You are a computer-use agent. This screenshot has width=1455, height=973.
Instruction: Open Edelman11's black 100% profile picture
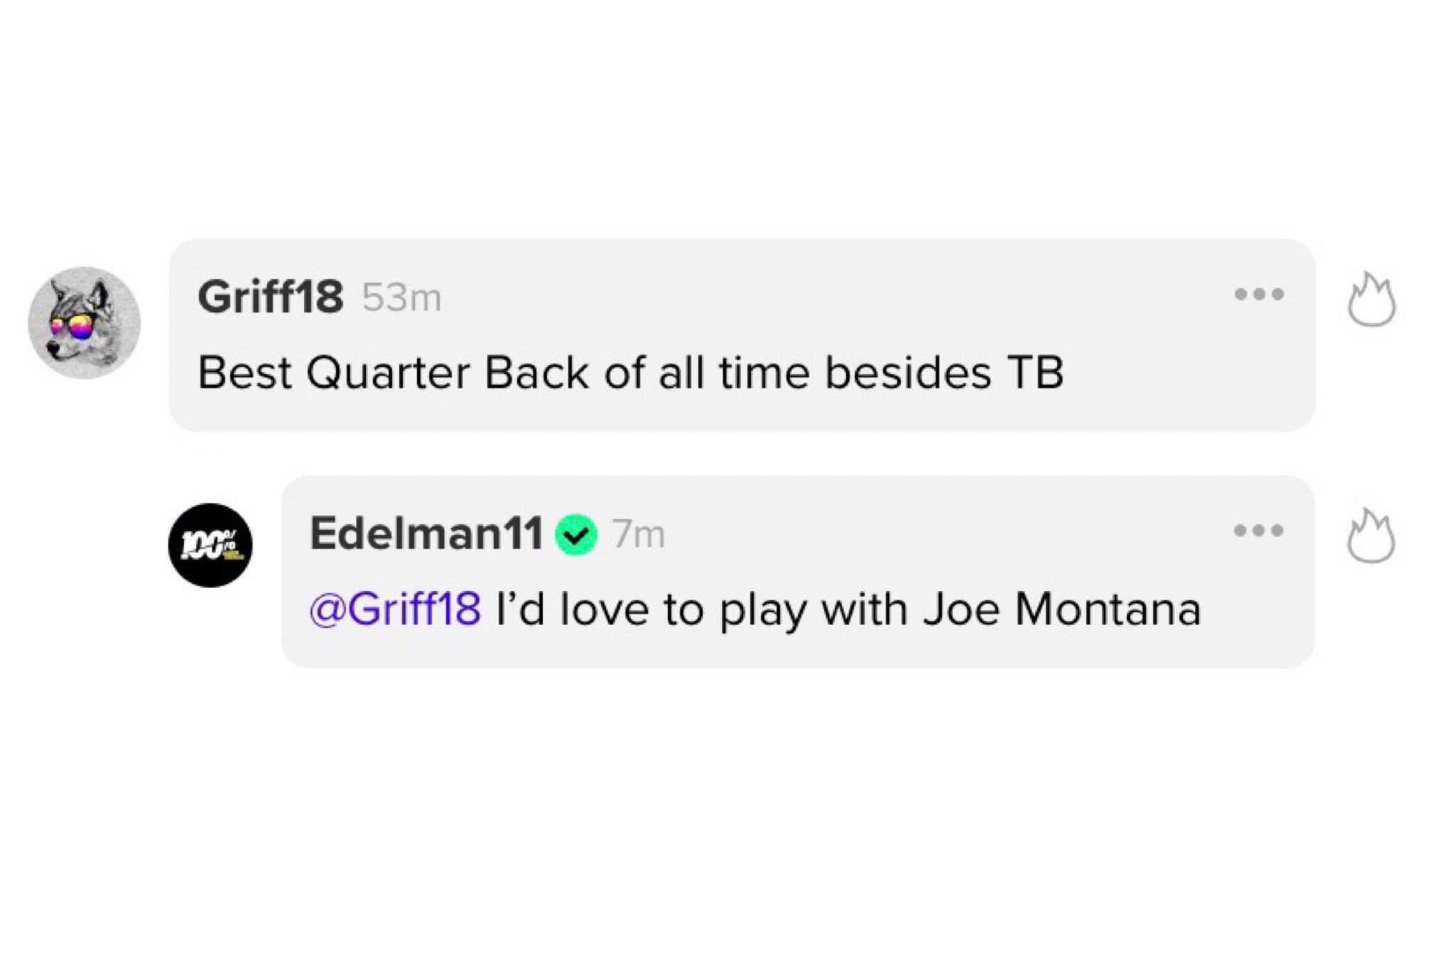210,545
